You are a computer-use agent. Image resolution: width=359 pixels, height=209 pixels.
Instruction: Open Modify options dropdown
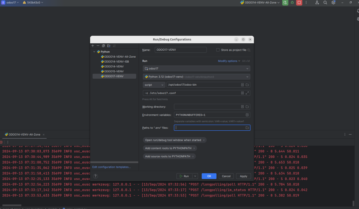(x=229, y=61)
